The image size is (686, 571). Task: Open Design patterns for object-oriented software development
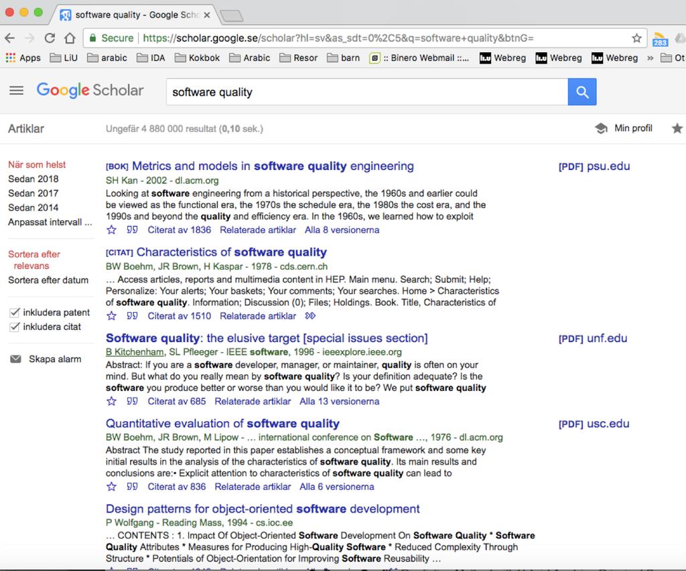coord(263,509)
